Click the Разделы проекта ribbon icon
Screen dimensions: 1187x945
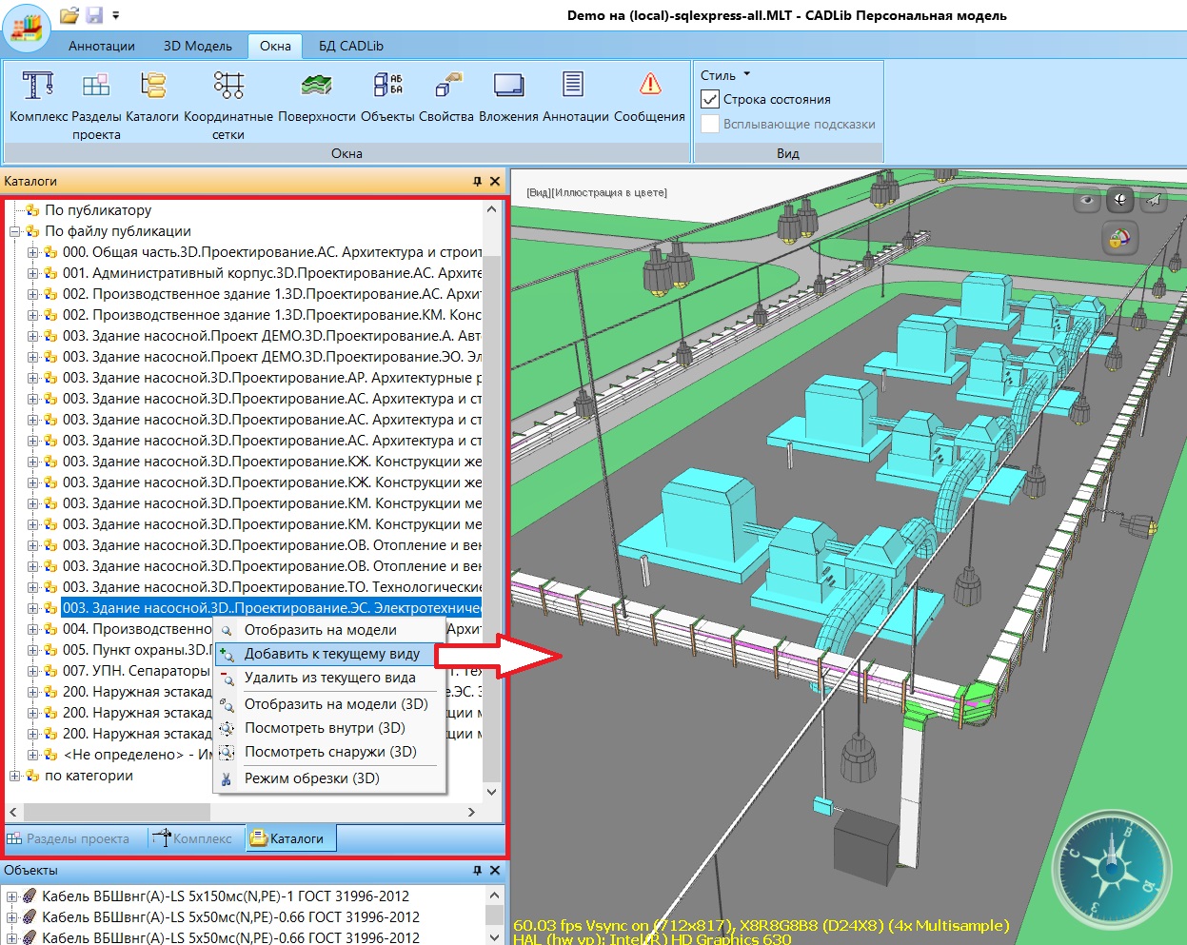click(x=96, y=86)
